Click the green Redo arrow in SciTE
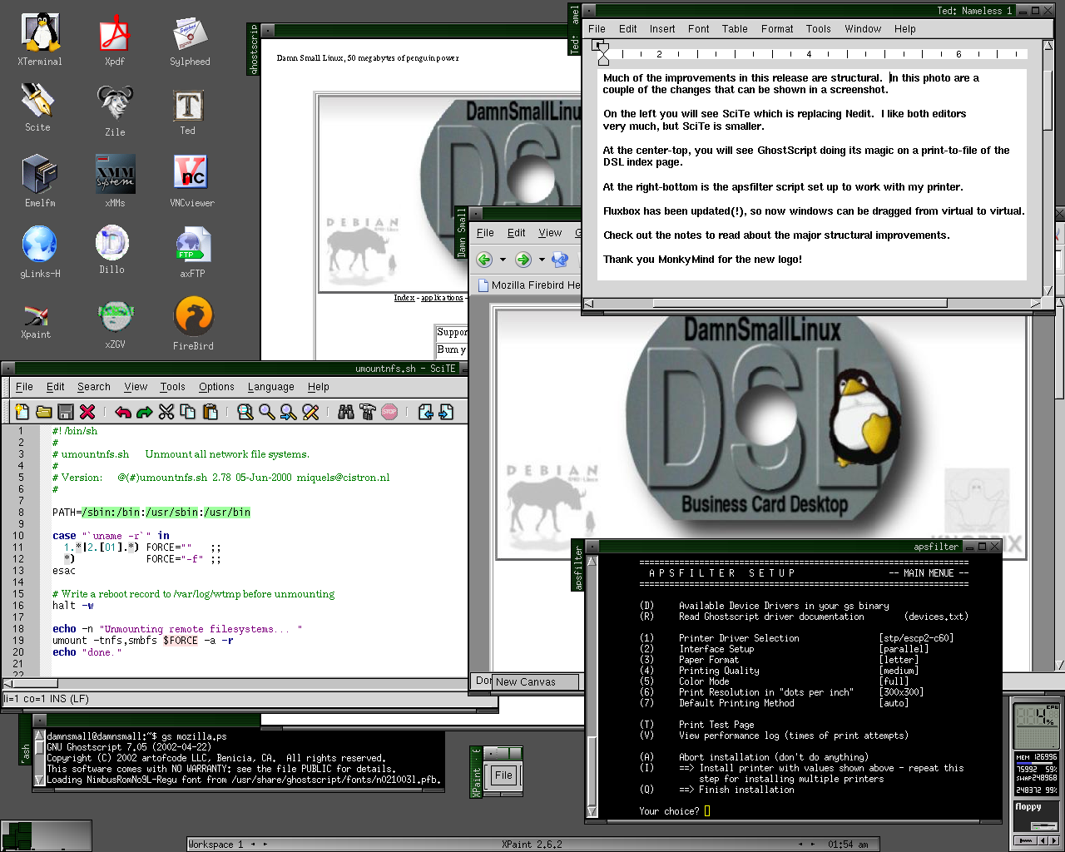1065x852 pixels. [145, 412]
